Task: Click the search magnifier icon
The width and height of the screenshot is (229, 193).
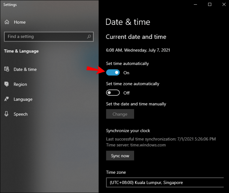Action: coord(89,36)
